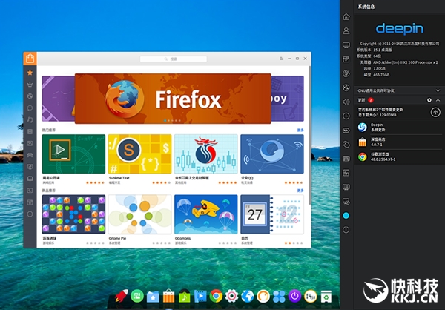The width and height of the screenshot is (445, 310).
Task: Open the music note category in store sidebar
Action: click(x=30, y=120)
